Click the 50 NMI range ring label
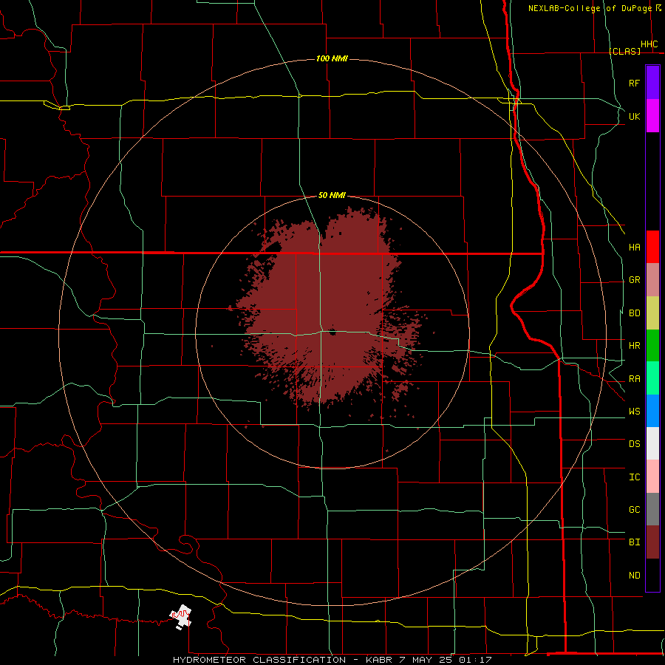 coord(332,195)
